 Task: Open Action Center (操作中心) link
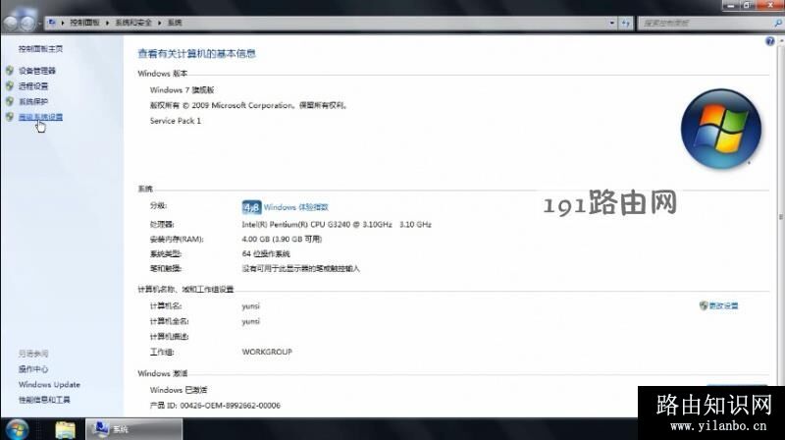[x=33, y=369]
